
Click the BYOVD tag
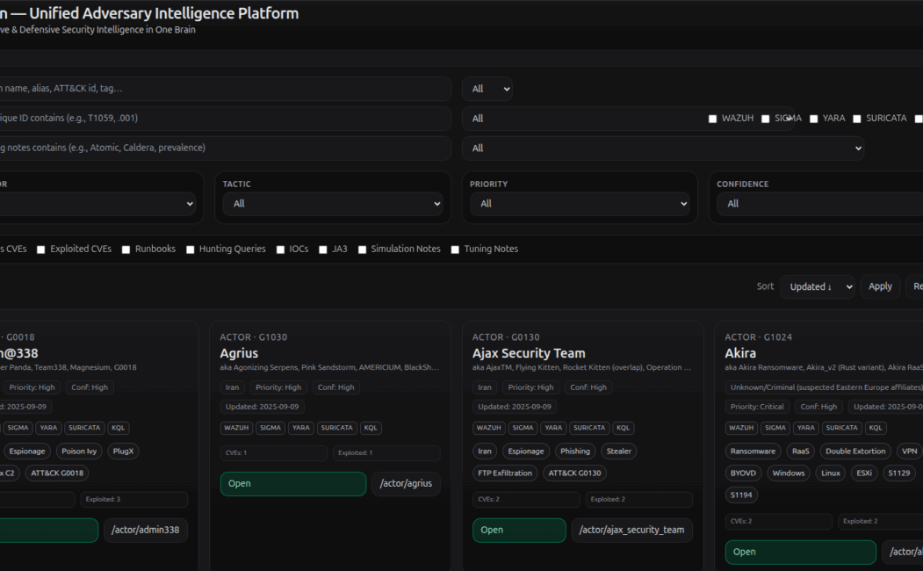pos(743,473)
